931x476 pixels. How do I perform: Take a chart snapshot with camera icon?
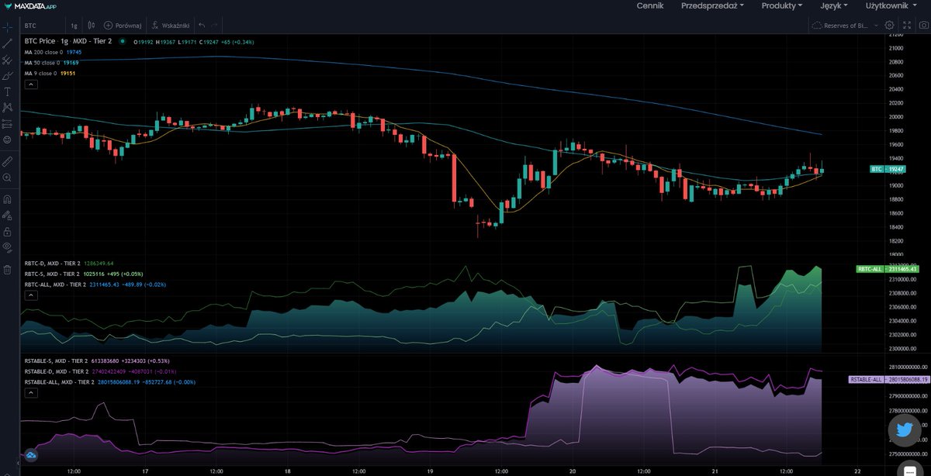[922, 26]
